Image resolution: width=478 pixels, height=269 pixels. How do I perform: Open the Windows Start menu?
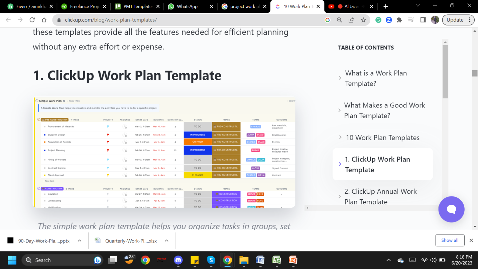(12, 260)
